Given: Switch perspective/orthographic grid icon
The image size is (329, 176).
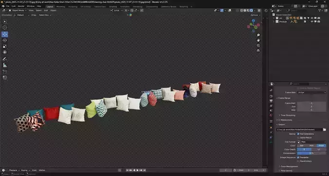Looking at the screenshot, I should click(x=258, y=50).
